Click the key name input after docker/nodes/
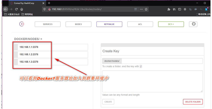 162,61
